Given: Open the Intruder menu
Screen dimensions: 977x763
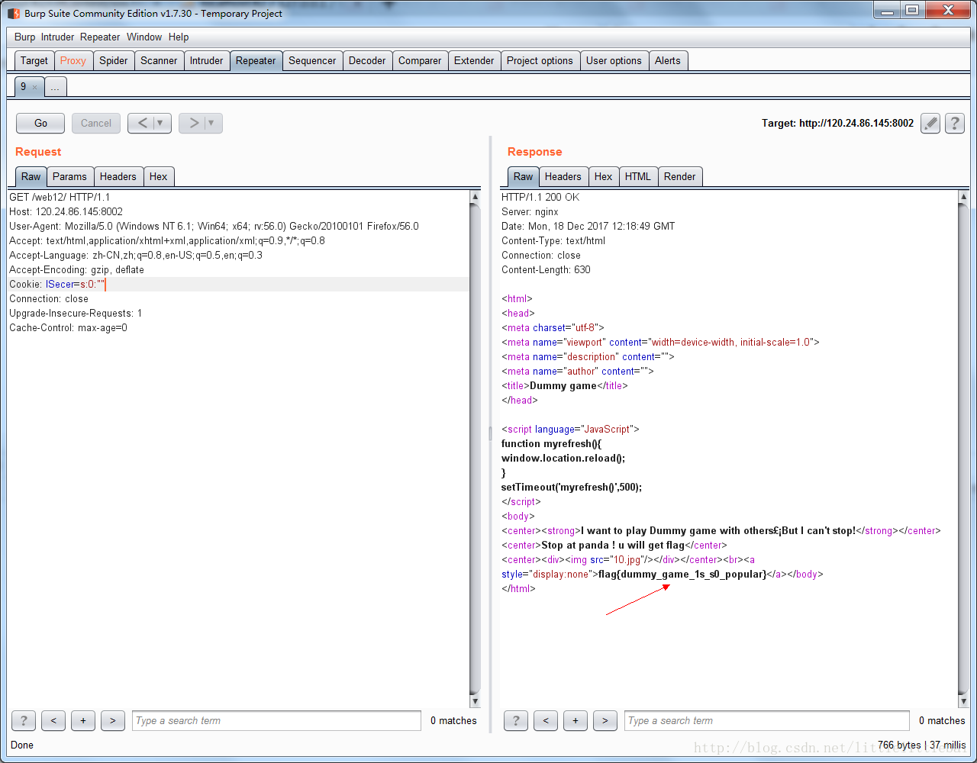Looking at the screenshot, I should coord(58,37).
